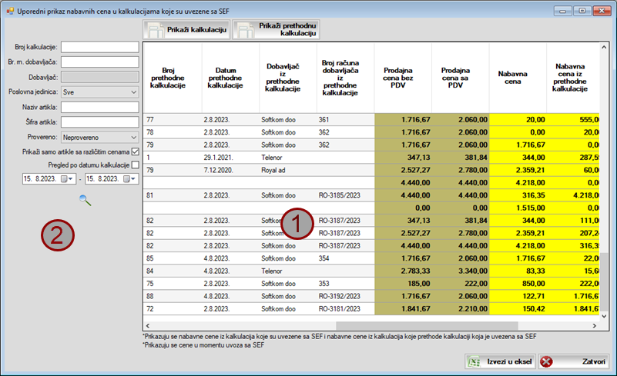Select Prodajna cena bez PDV cell 185,00
This screenshot has width=617, height=376.
[x=403, y=284]
